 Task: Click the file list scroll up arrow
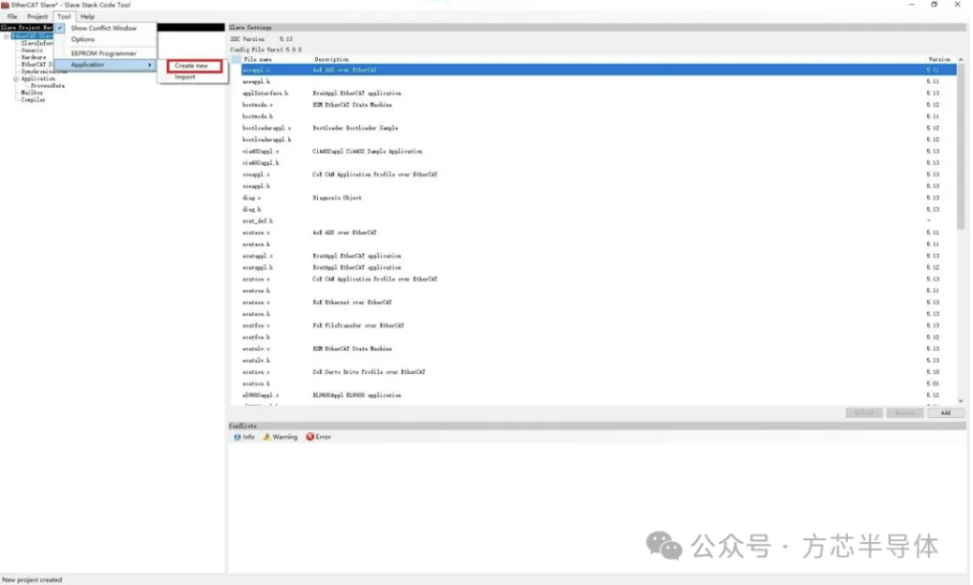pos(961,59)
